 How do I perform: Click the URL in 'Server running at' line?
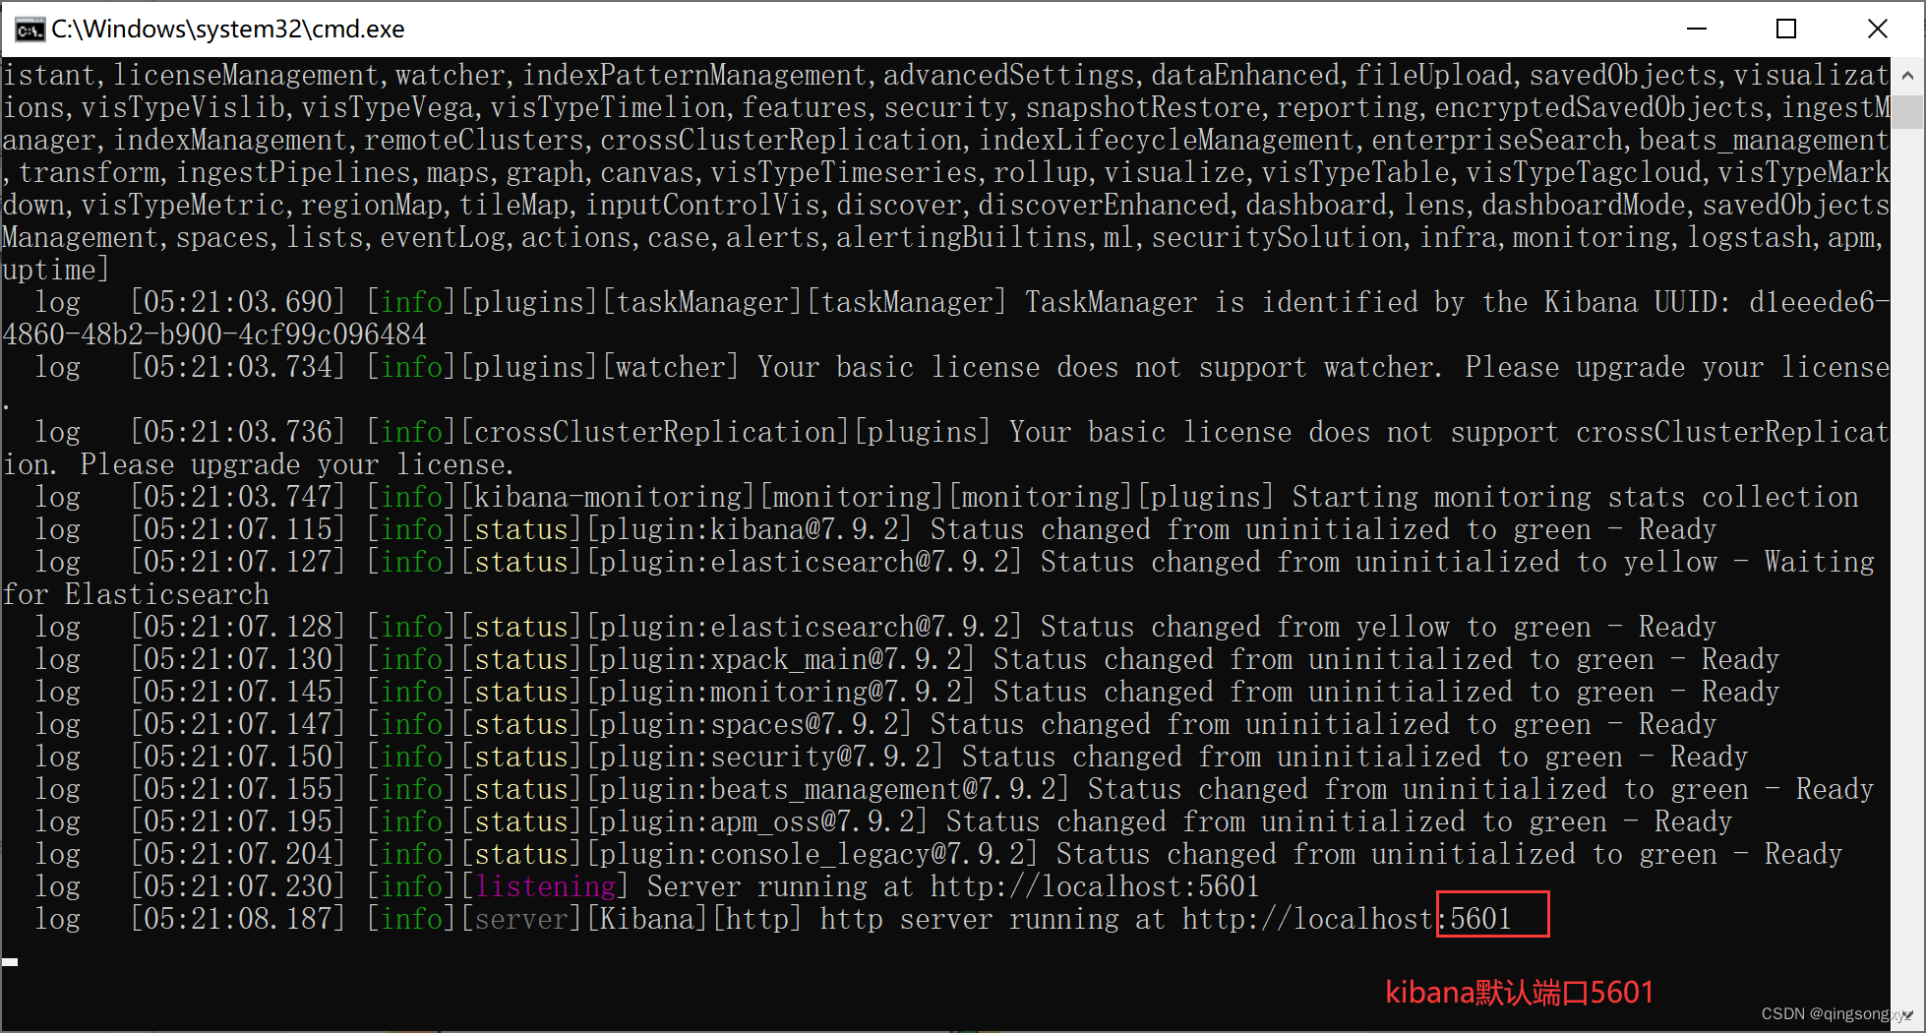pyautogui.click(x=1095, y=886)
